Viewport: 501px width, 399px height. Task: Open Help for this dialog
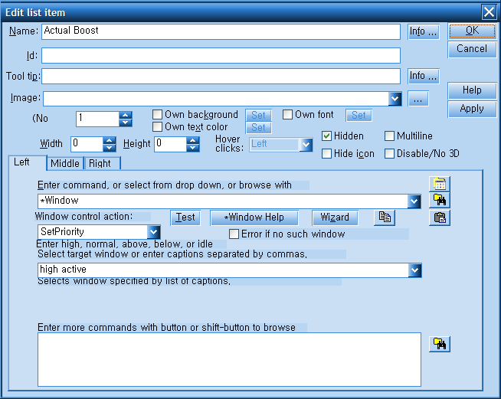click(x=472, y=90)
